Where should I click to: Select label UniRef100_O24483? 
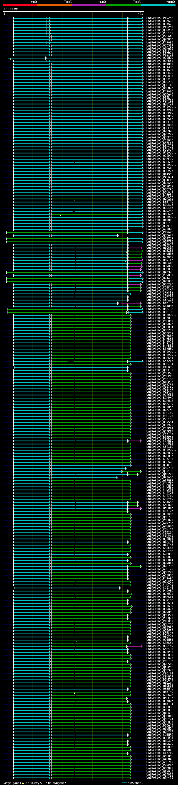(159, 278)
